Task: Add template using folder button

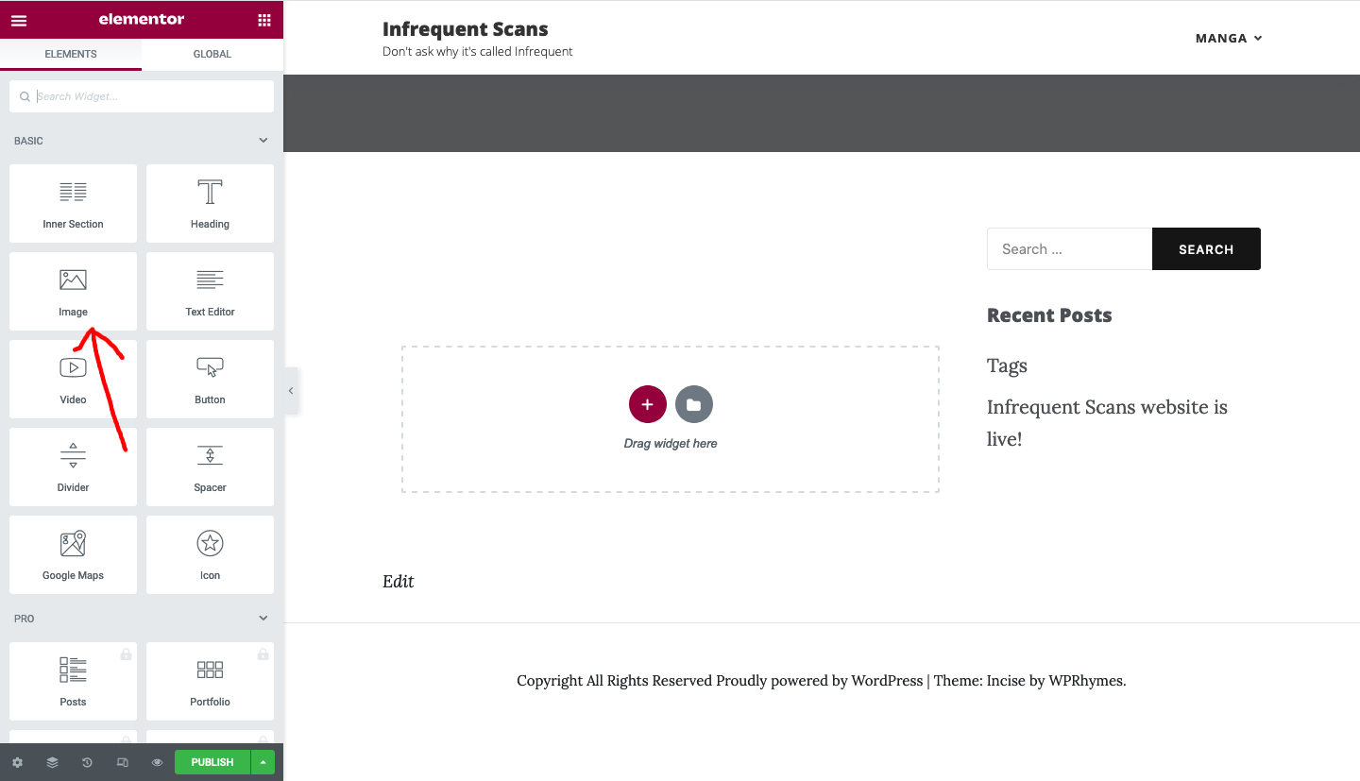Action: tap(694, 404)
